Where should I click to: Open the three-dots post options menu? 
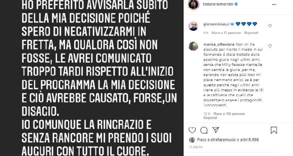(x=274, y=4)
